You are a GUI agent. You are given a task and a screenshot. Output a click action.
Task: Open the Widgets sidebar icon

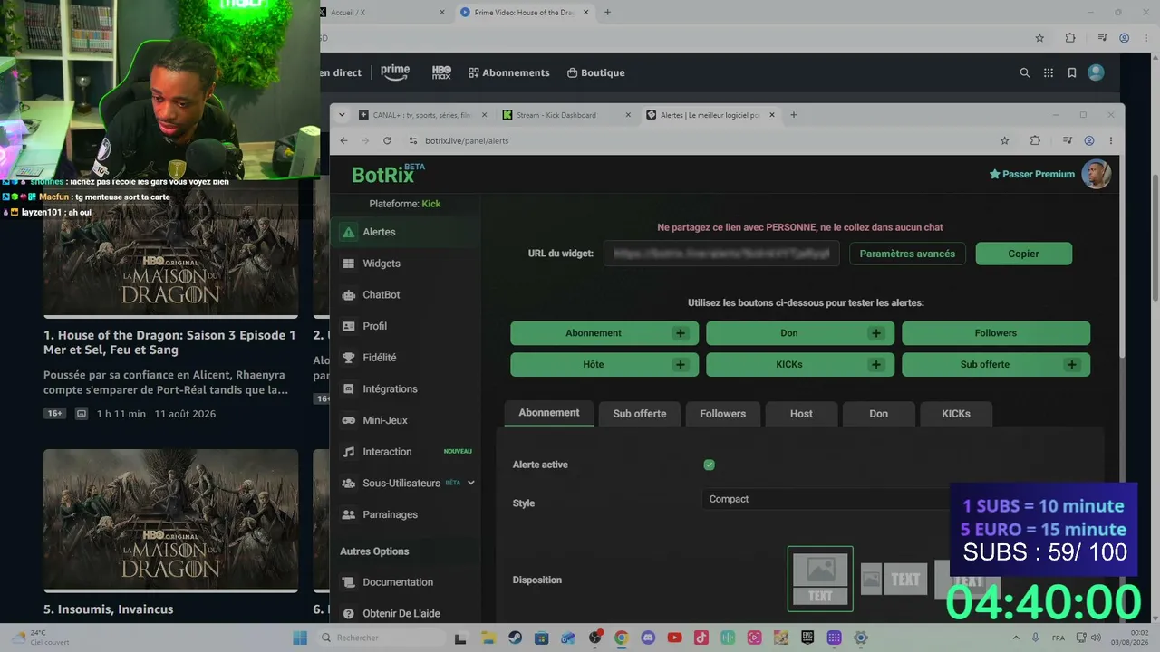348,264
